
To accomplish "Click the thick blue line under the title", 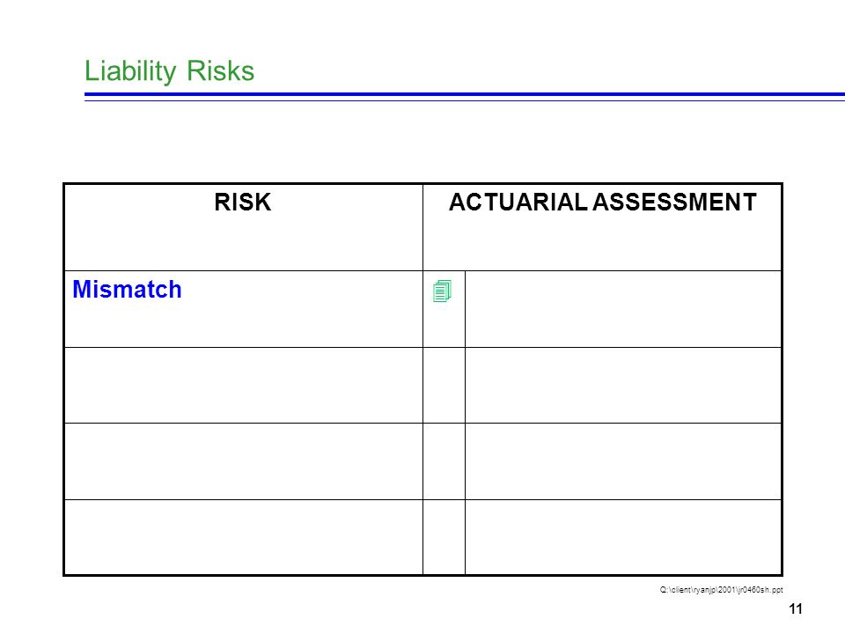I will pos(465,94).
